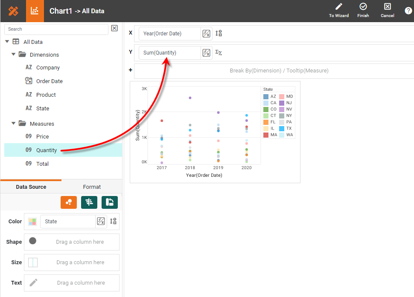
Task: Collapse the All Data tree node
Action: (x=7, y=41)
